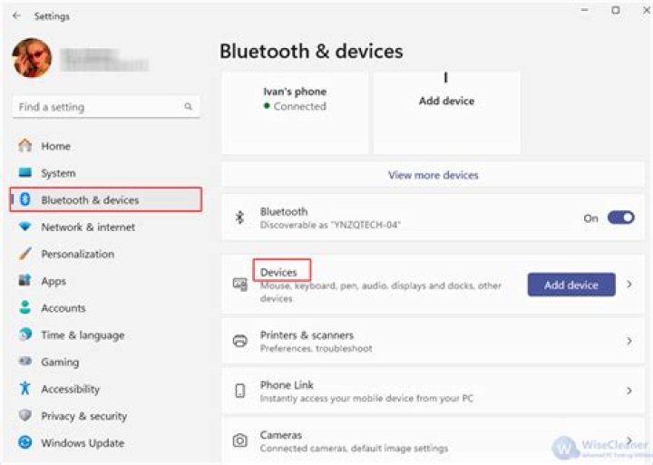
Task: Click the System monitor icon
Action: pos(25,173)
